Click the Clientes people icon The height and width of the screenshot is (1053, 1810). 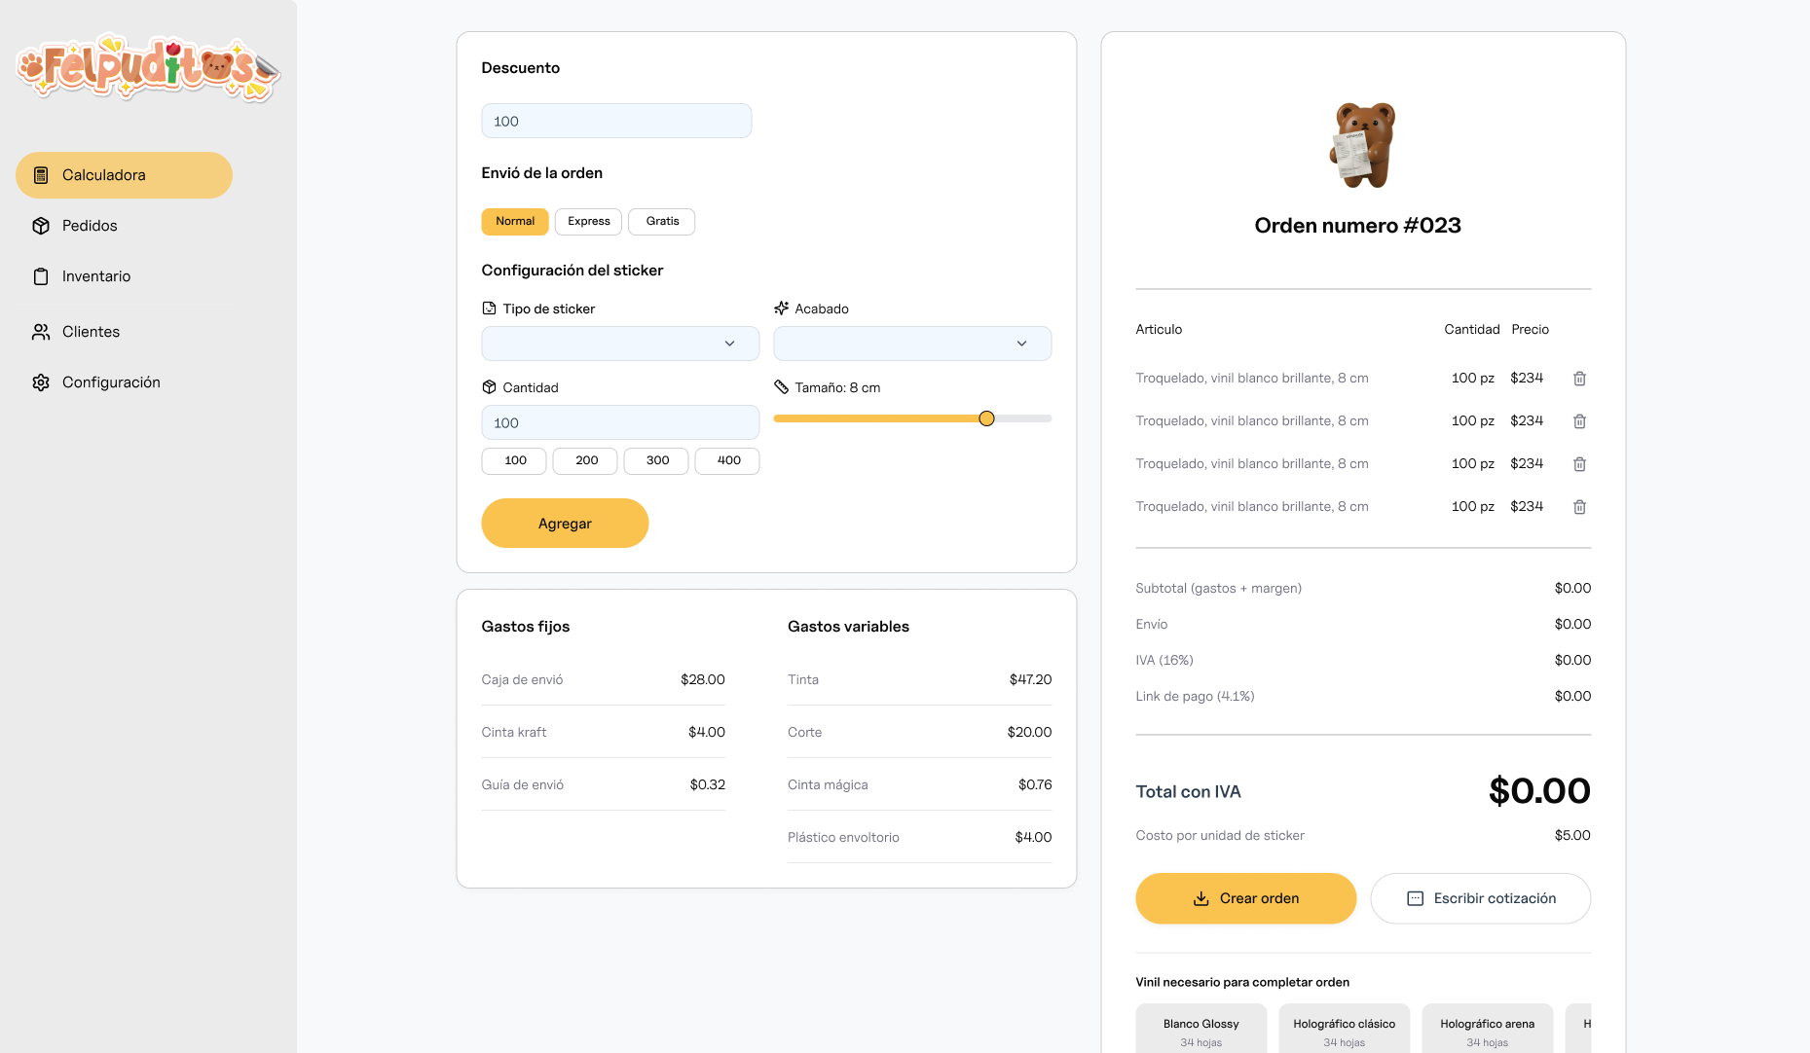(41, 332)
